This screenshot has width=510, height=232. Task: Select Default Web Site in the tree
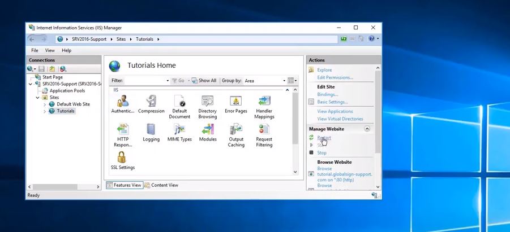click(x=73, y=104)
